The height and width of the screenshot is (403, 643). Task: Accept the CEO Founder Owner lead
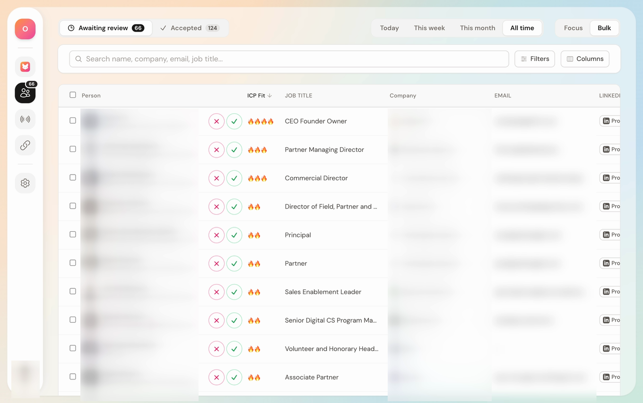tap(234, 121)
